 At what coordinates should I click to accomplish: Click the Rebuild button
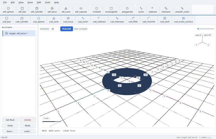coord(66,29)
